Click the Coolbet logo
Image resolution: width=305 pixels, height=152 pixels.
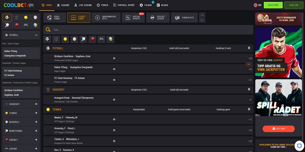[x=19, y=5]
